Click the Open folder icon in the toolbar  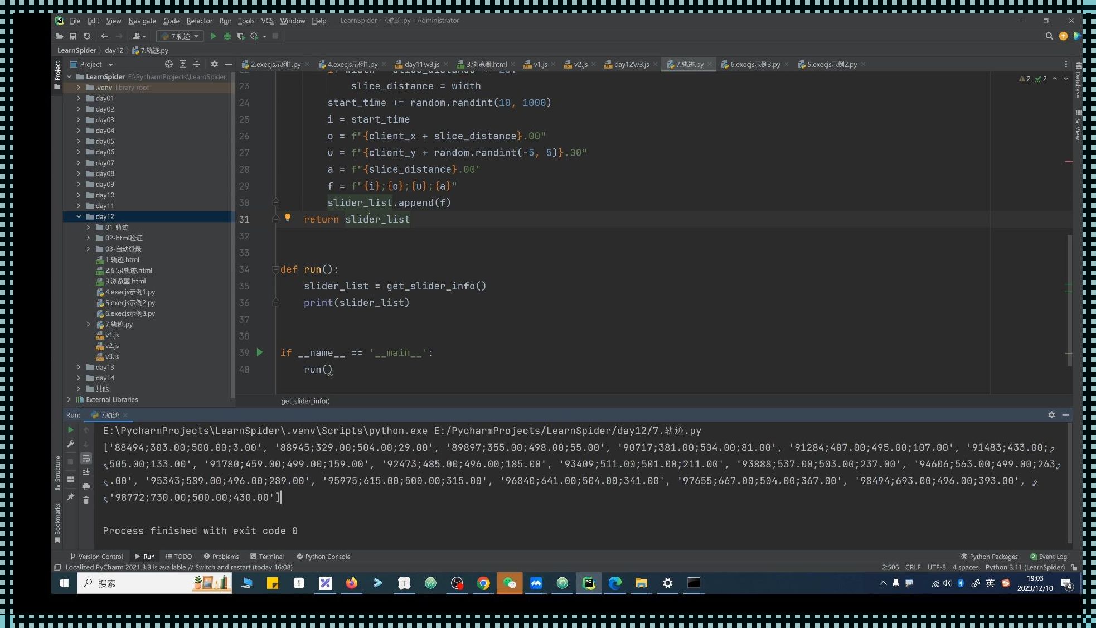(59, 36)
